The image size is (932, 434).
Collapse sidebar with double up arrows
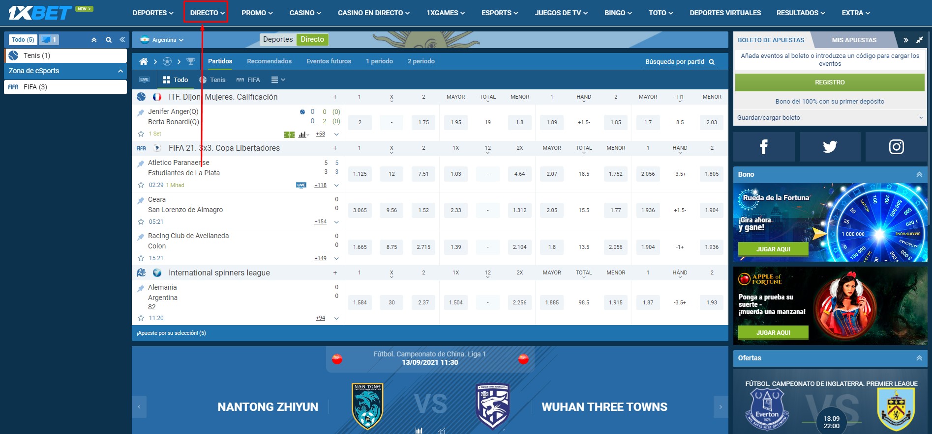[x=94, y=40]
